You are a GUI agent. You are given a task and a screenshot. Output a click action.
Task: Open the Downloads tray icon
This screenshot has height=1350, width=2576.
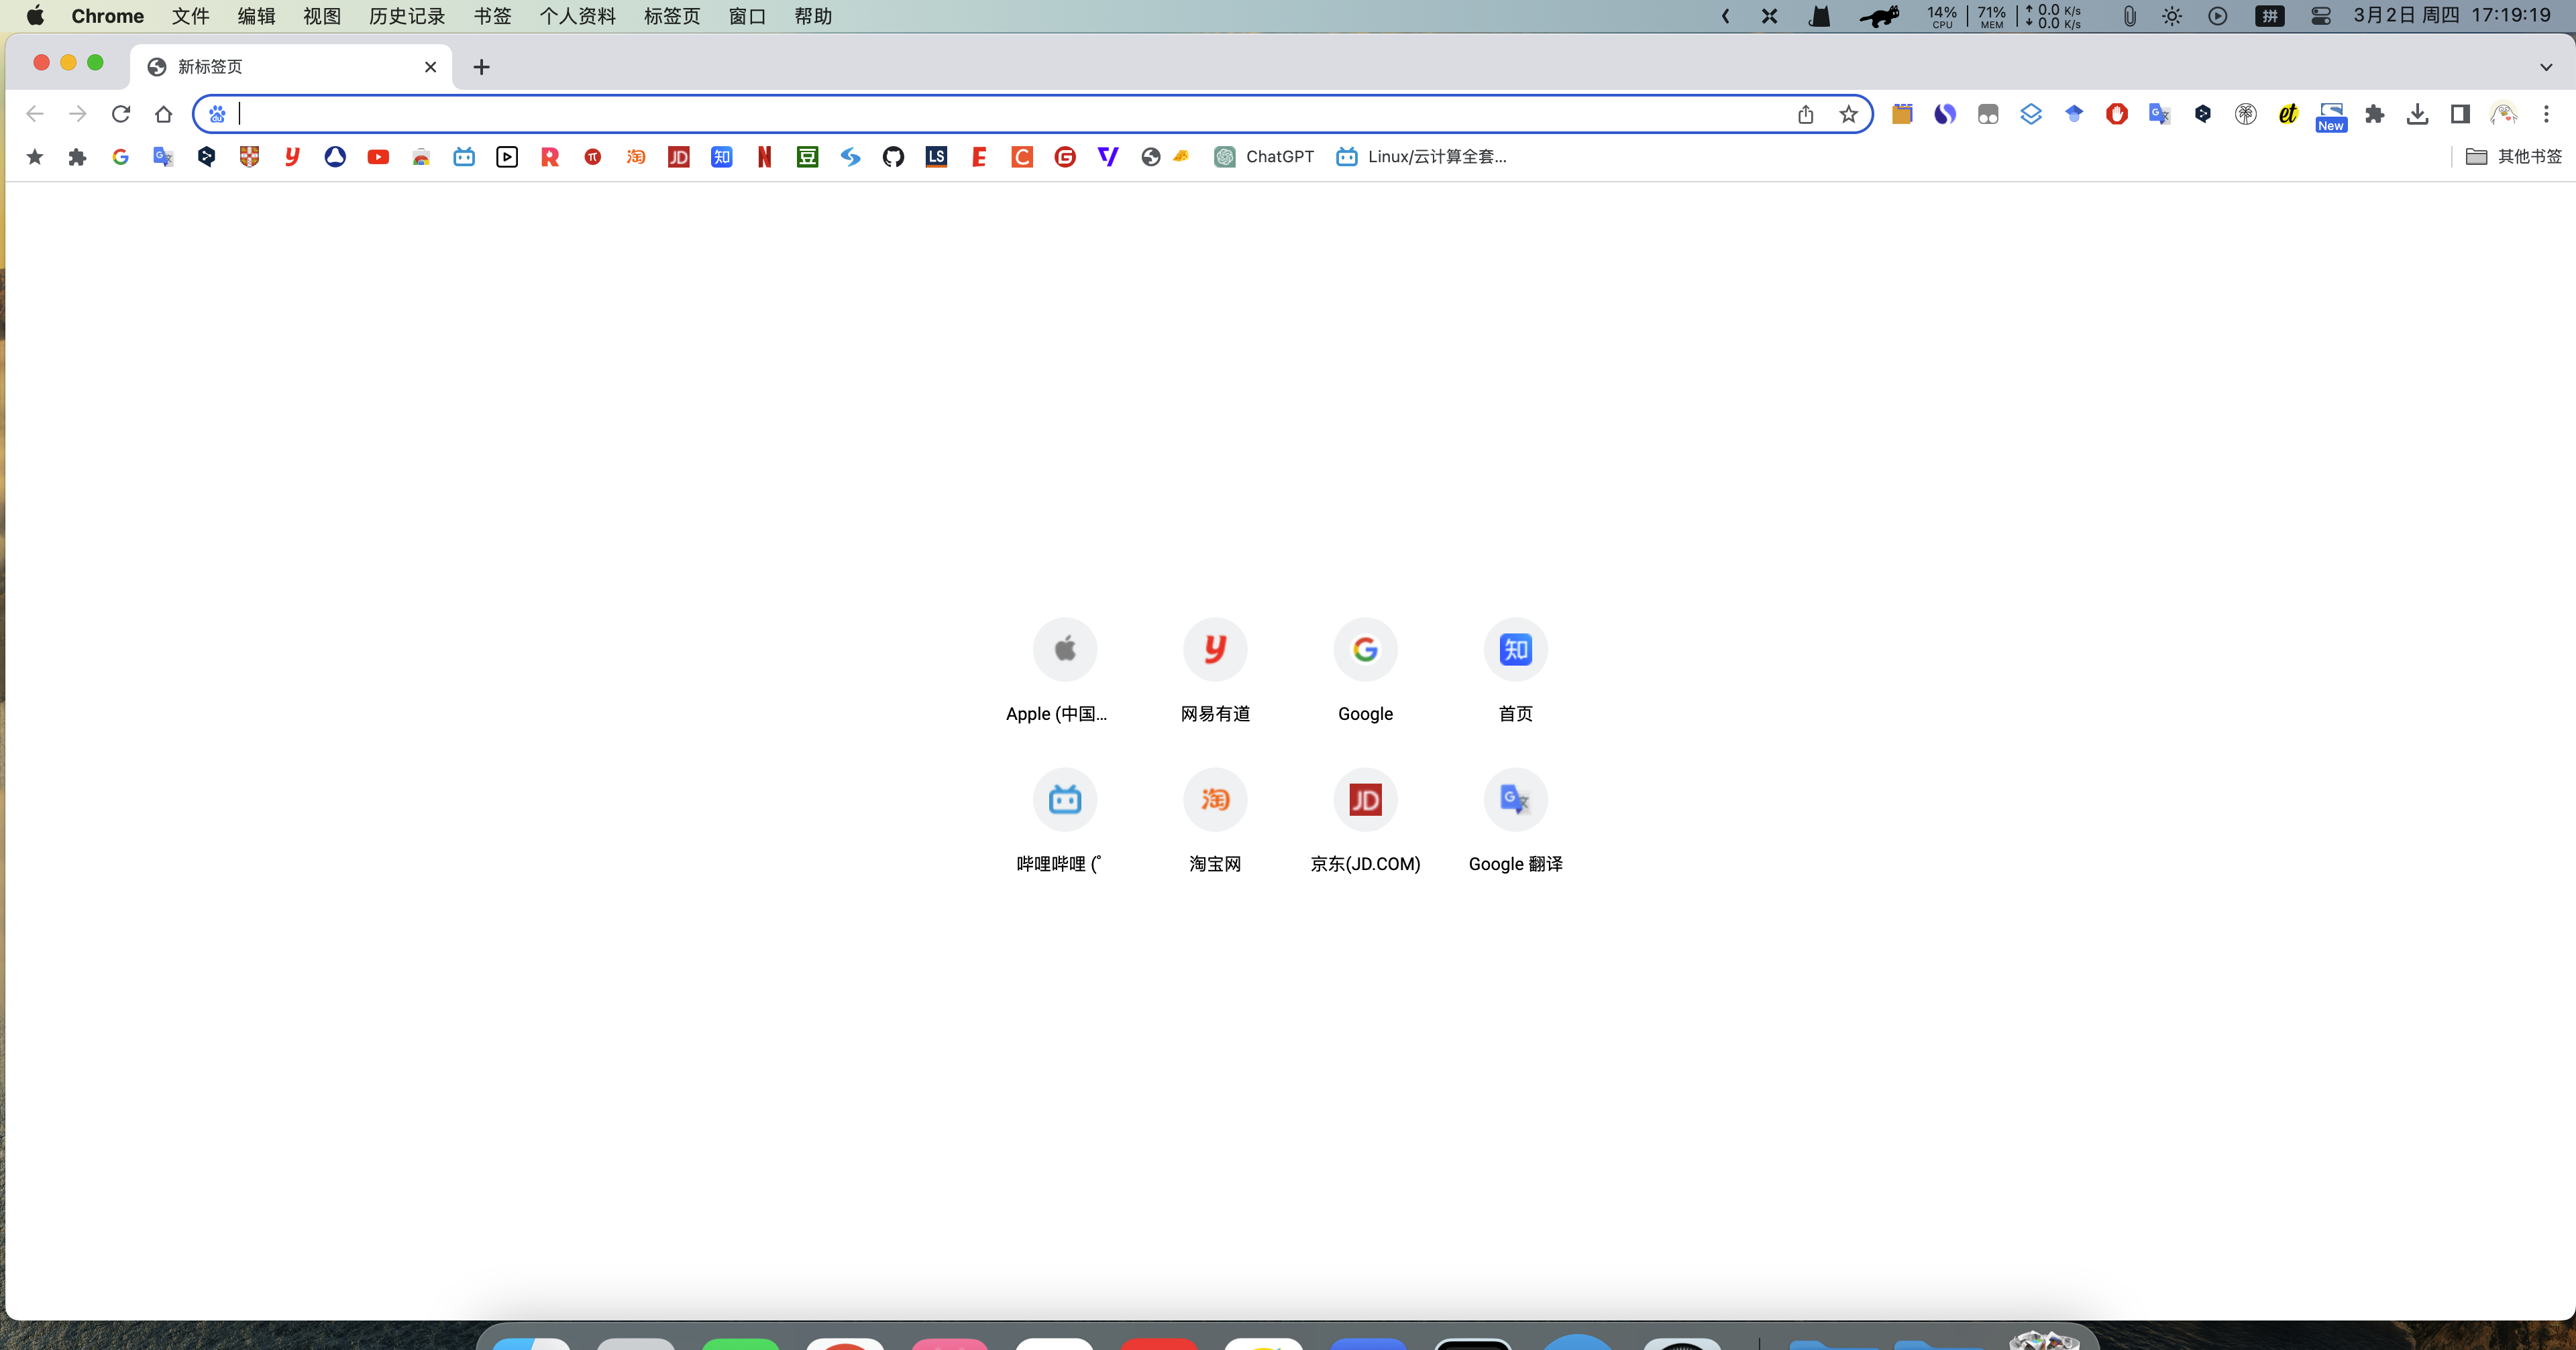2417,114
